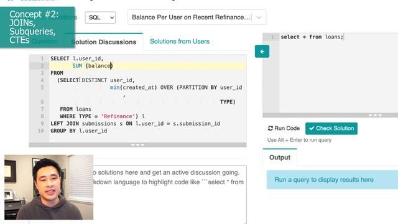Click the refresh icon beside Run Code

[x=271, y=128]
